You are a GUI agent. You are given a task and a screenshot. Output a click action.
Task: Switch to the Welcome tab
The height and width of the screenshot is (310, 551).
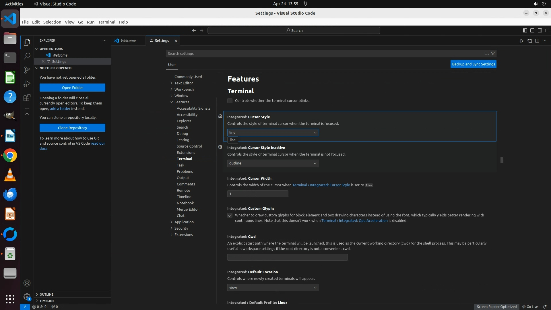pyautogui.click(x=128, y=41)
